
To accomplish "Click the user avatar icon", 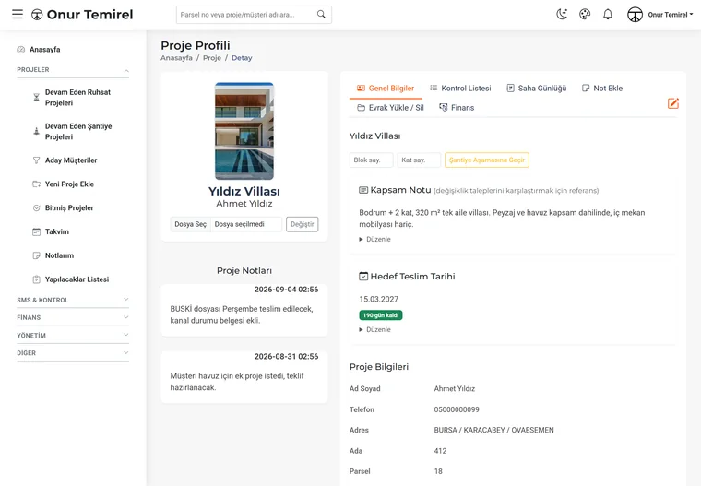I will point(635,15).
